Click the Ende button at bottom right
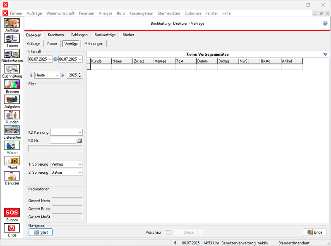The width and height of the screenshot is (331, 246). pyautogui.click(x=315, y=232)
